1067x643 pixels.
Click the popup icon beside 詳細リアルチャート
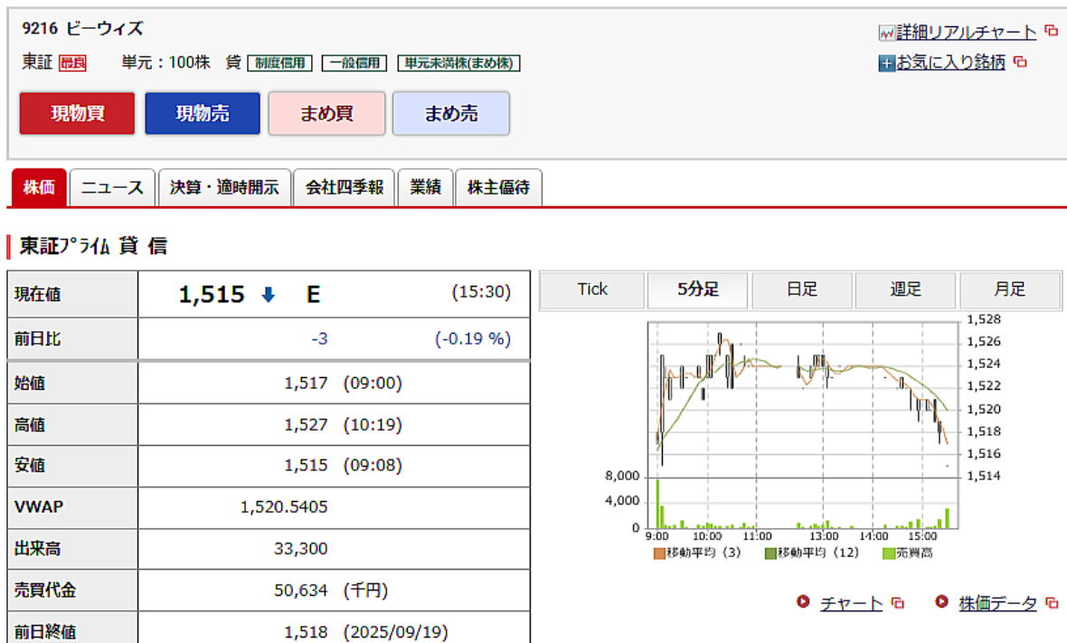pyautogui.click(x=1051, y=32)
